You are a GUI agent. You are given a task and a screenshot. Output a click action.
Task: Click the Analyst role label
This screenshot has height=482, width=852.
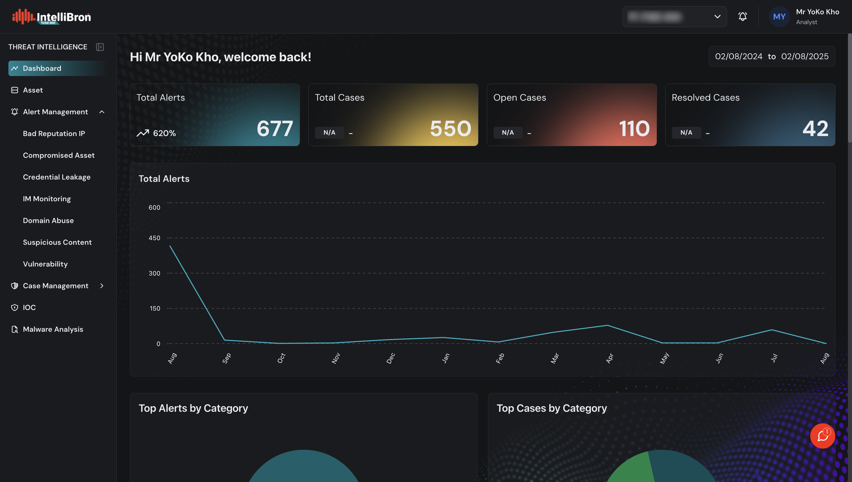(806, 22)
